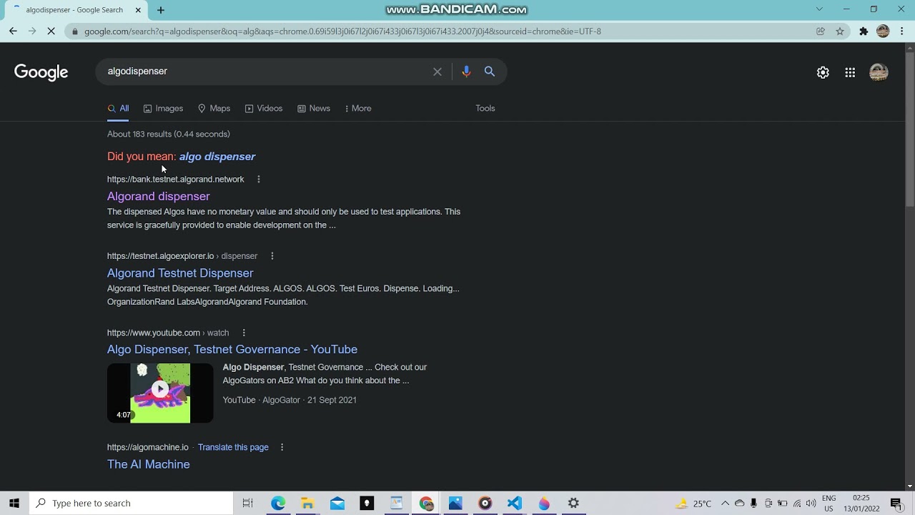Open a new browser tab

click(161, 10)
